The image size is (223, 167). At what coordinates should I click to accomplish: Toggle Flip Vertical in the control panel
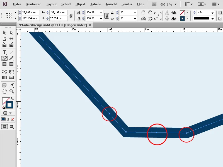(x=151, y=18)
